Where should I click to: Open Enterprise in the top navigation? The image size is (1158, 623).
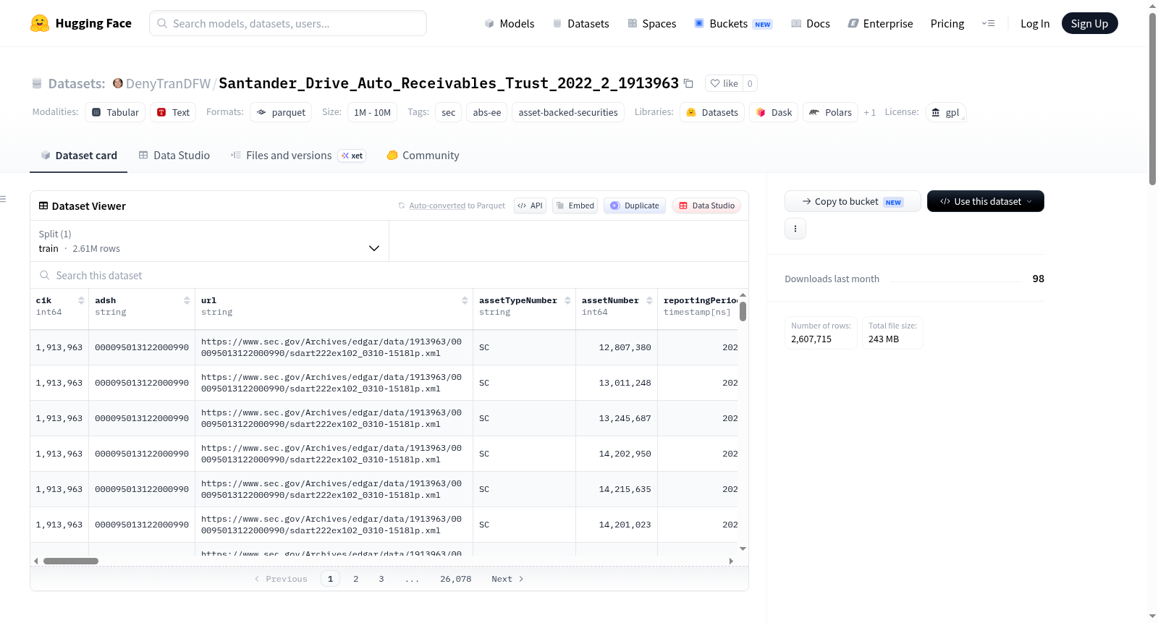click(880, 24)
